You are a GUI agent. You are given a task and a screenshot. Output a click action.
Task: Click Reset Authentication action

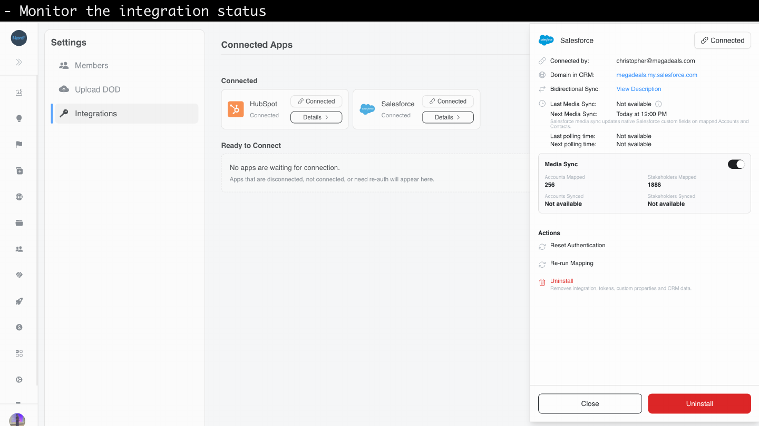(578, 245)
